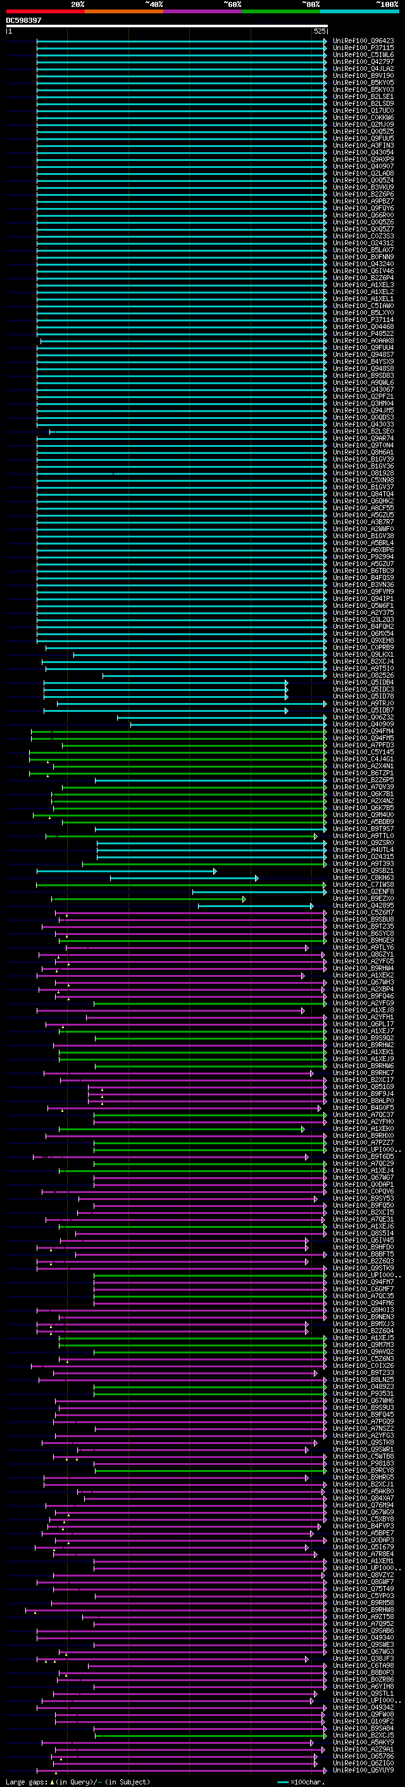Click the short cyan bar for UniRef100_Q9SB21

tap(127, 871)
